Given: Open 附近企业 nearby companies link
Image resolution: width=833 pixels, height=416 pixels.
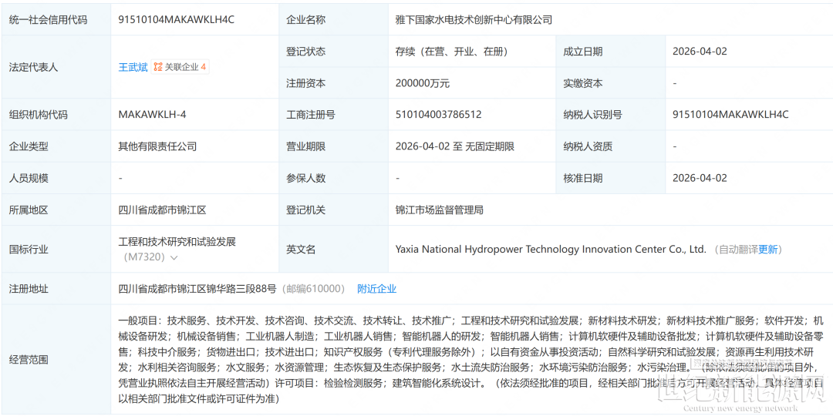Looking at the screenshot, I should click(376, 289).
